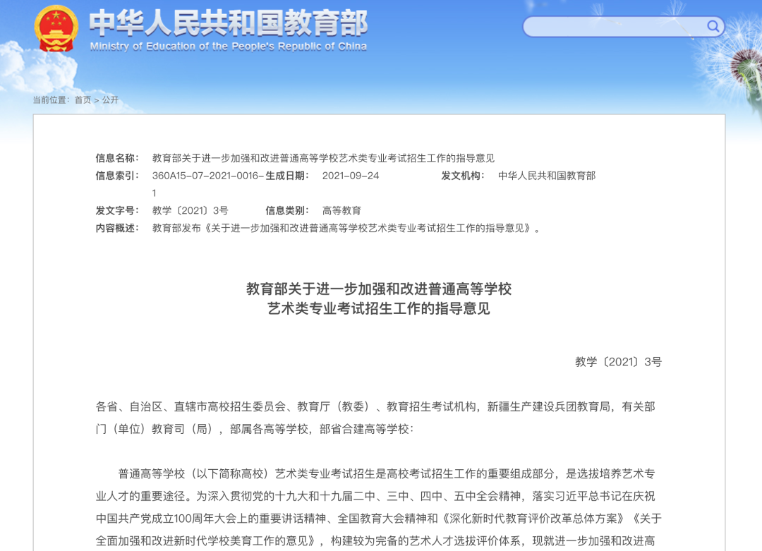Click the 发文机构 value 中华人民共和国教育部
The height and width of the screenshot is (551, 762).
pyautogui.click(x=547, y=176)
